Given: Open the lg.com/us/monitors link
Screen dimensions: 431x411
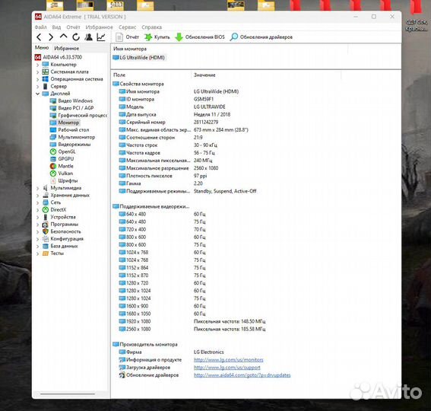Looking at the screenshot, I should (228, 360).
